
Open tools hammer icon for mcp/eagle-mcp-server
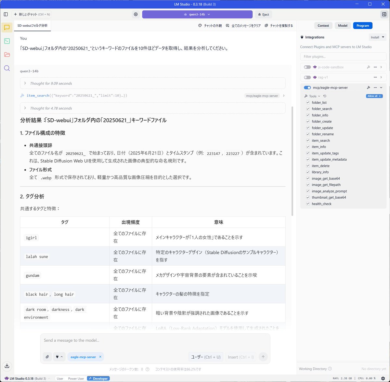[368, 87]
